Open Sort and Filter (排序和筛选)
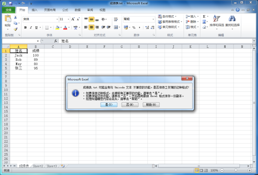 (217, 22)
